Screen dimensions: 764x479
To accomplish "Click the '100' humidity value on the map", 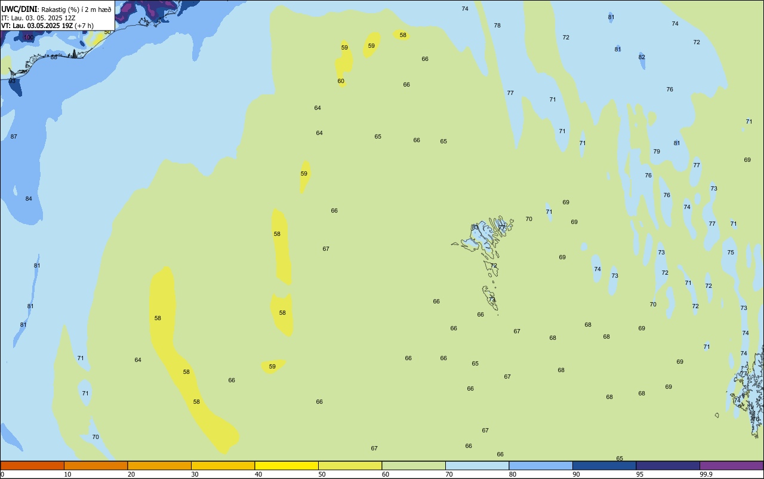I will pyautogui.click(x=29, y=38).
